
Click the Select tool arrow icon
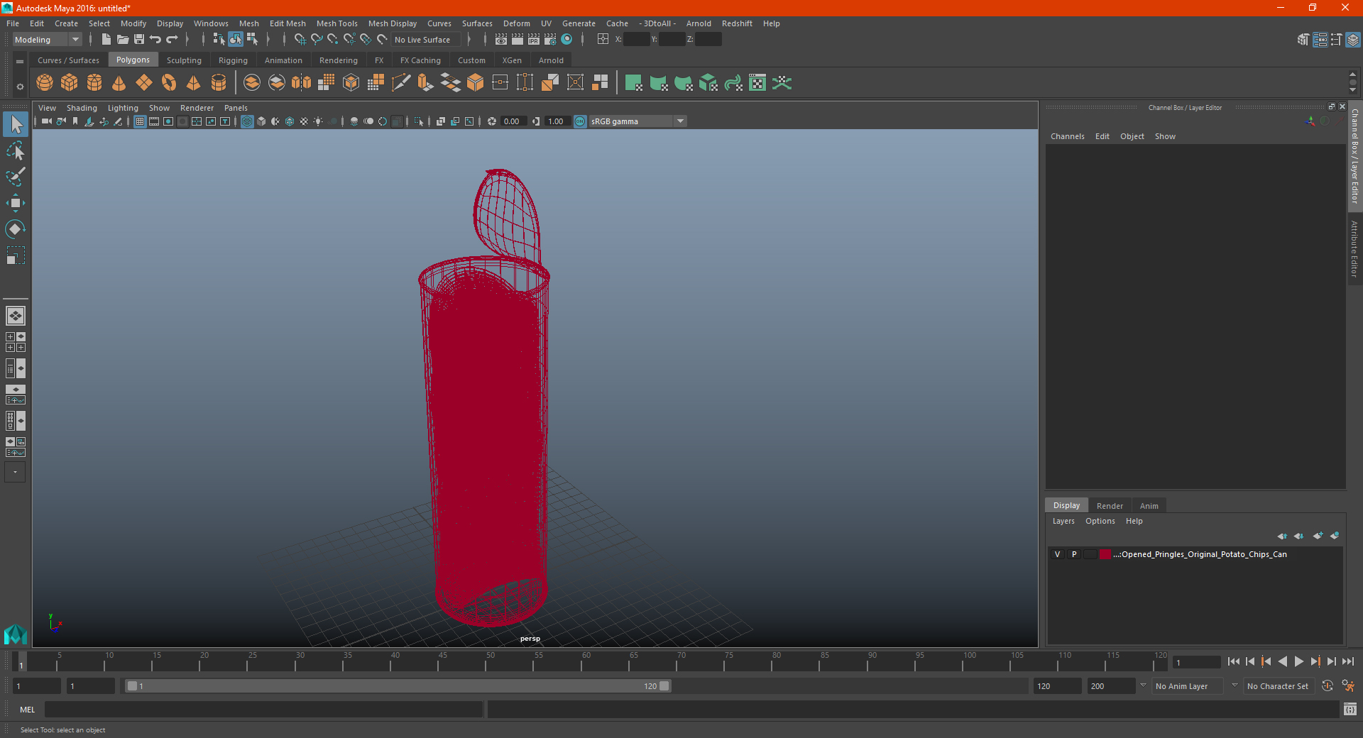click(x=16, y=125)
